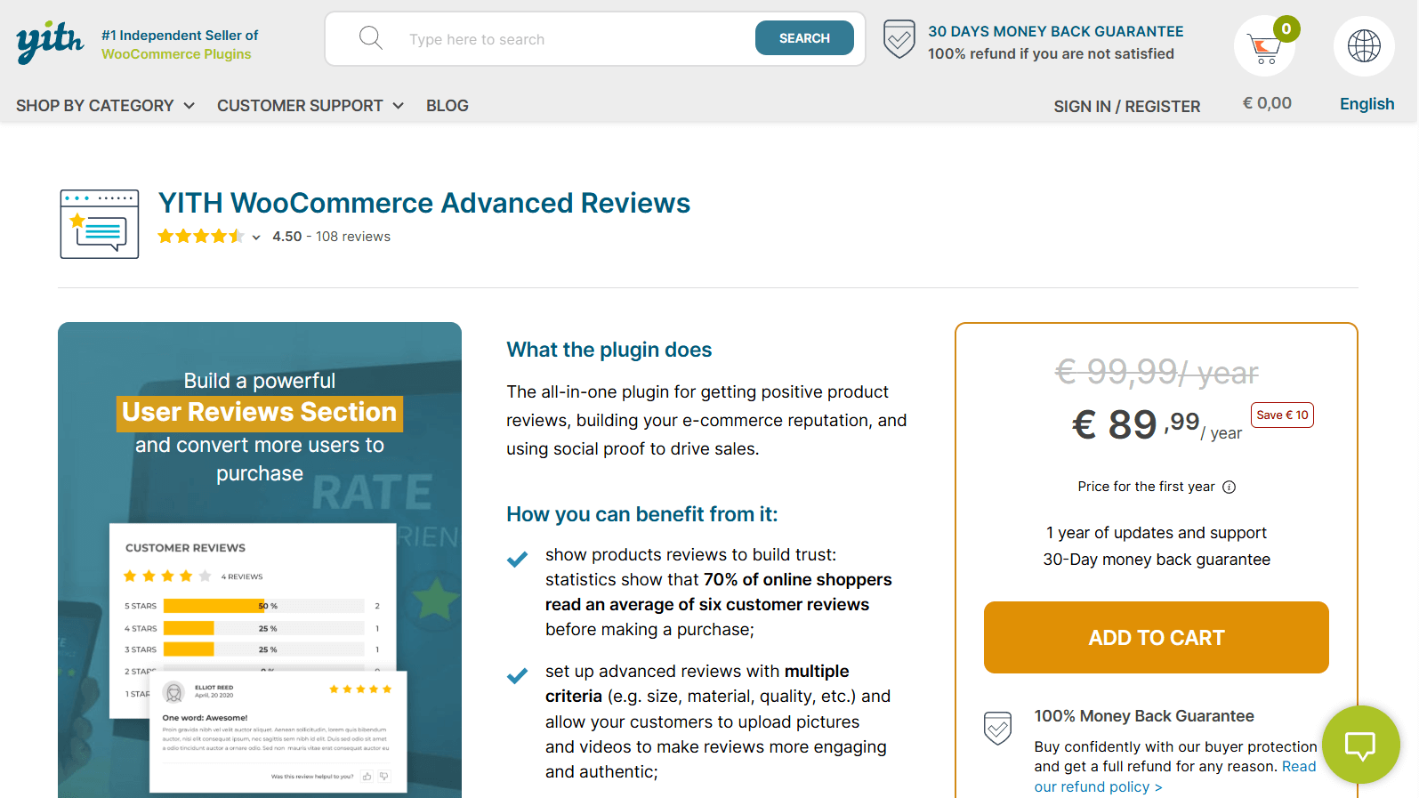The height and width of the screenshot is (798, 1419).
Task: Click the € 0,00 cart total
Action: (1267, 103)
